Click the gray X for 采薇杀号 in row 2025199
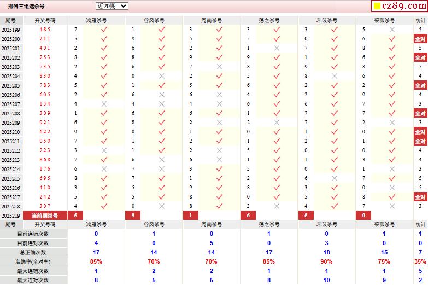This screenshot has height=285, width=428. (392, 30)
